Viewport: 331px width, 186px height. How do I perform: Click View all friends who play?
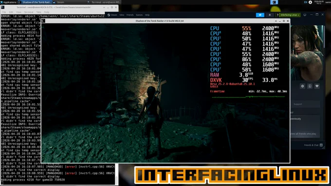(304, 134)
